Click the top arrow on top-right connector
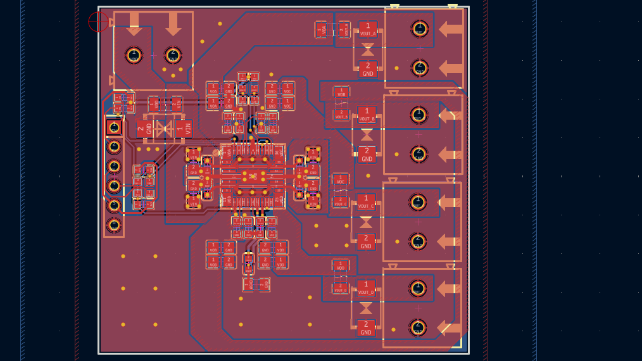This screenshot has width=642, height=361. [451, 28]
